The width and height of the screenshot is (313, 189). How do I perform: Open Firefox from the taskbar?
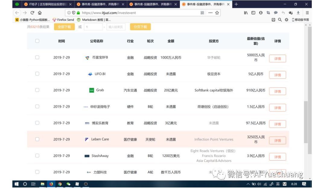coord(51,184)
